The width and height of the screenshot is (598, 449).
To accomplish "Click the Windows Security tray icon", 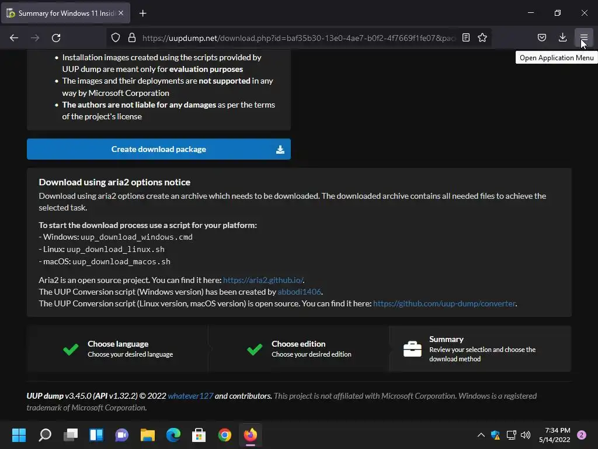I will 495,435.
